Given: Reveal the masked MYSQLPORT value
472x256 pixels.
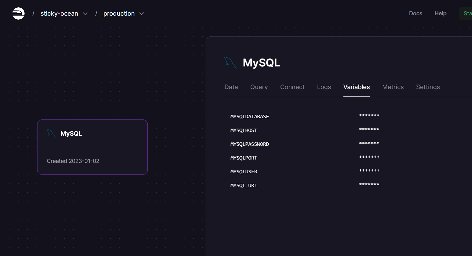Looking at the screenshot, I should [369, 157].
